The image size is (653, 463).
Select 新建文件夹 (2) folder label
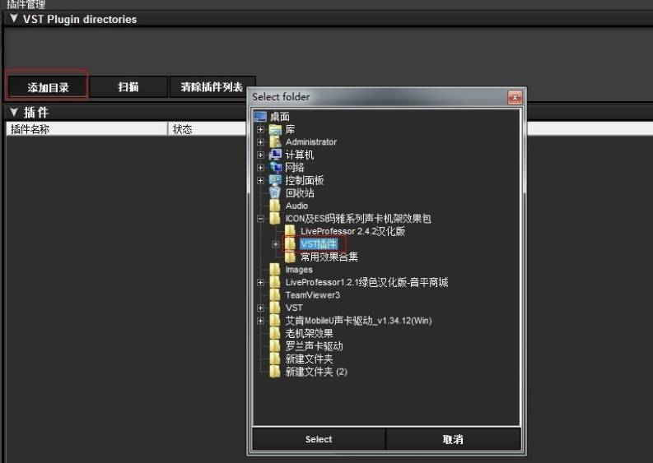(316, 372)
